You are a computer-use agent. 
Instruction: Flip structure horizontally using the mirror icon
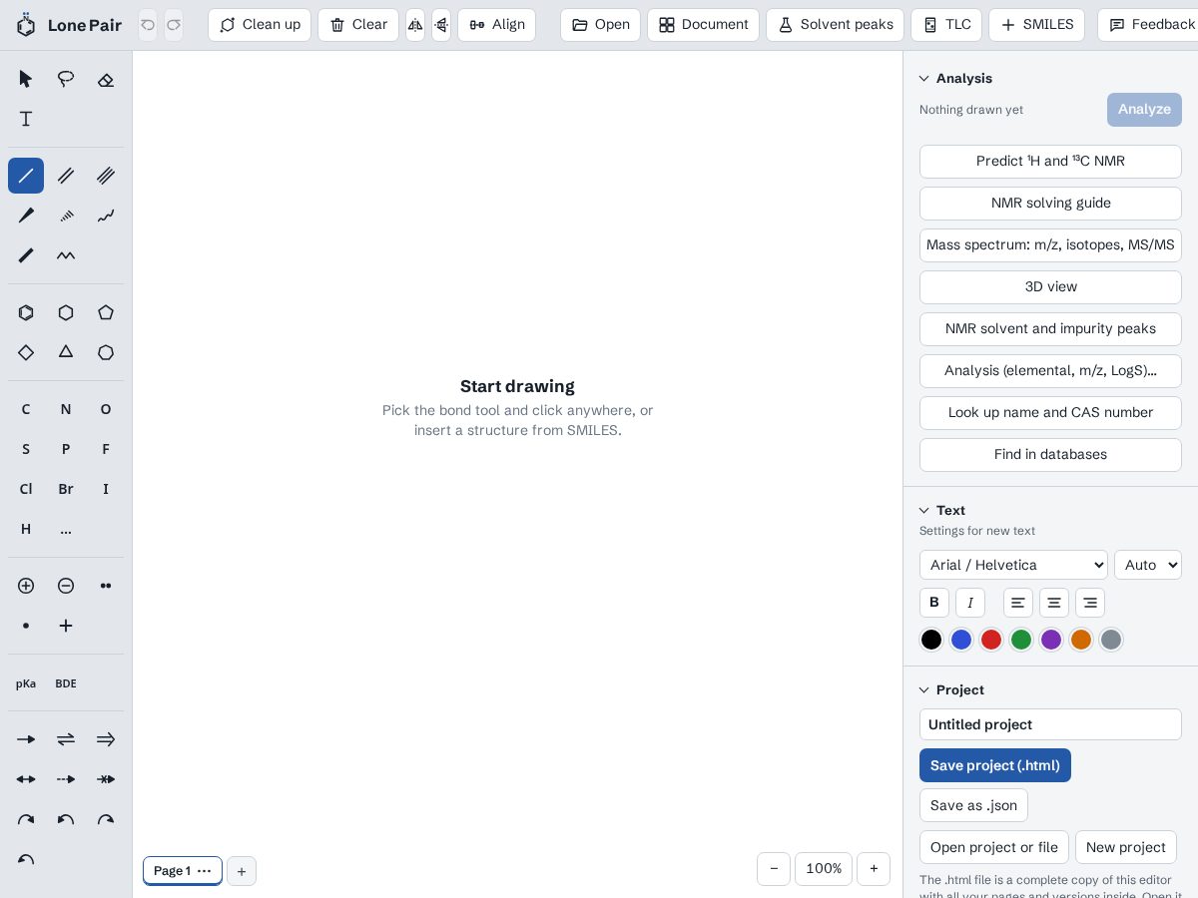415,25
